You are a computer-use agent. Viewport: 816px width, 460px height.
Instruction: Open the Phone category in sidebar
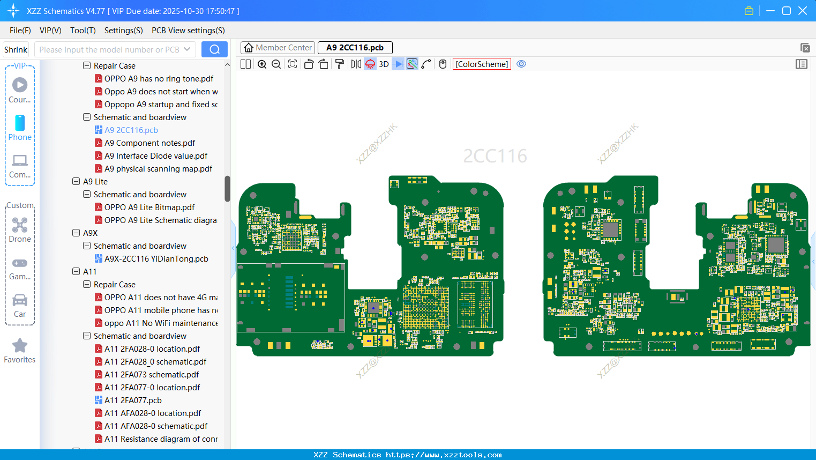tap(20, 128)
